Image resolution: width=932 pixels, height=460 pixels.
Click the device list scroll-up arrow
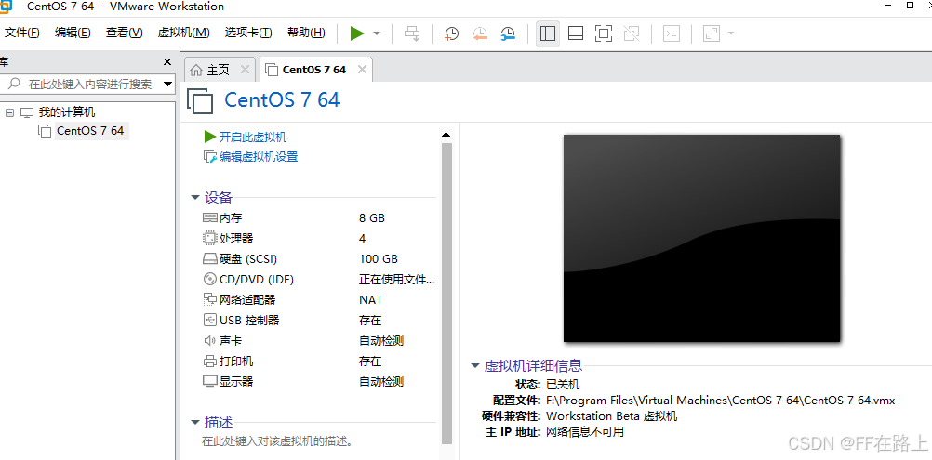click(446, 136)
